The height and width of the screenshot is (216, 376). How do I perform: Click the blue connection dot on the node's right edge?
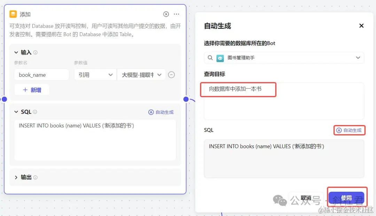point(186,99)
